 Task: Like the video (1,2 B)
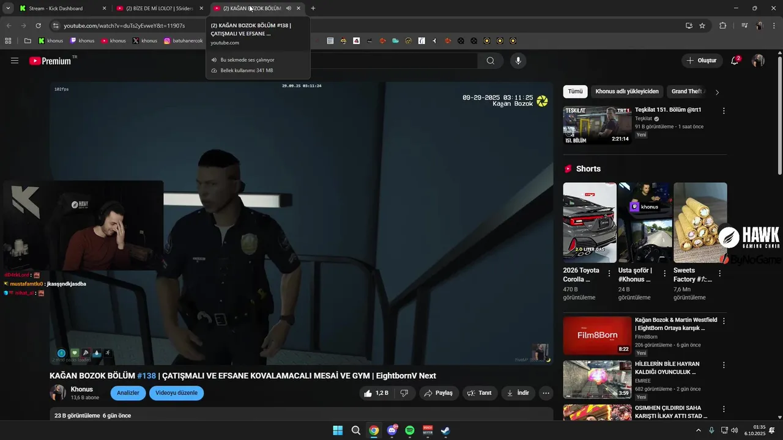coord(376,393)
